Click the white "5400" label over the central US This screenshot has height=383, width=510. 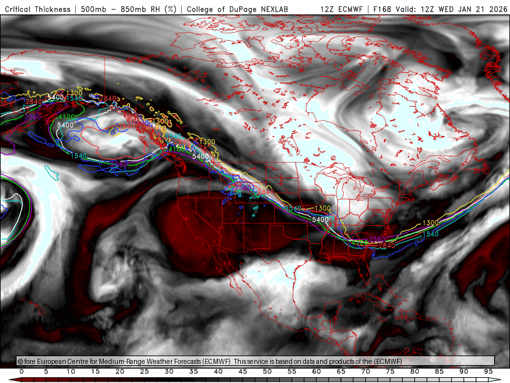pyautogui.click(x=321, y=220)
